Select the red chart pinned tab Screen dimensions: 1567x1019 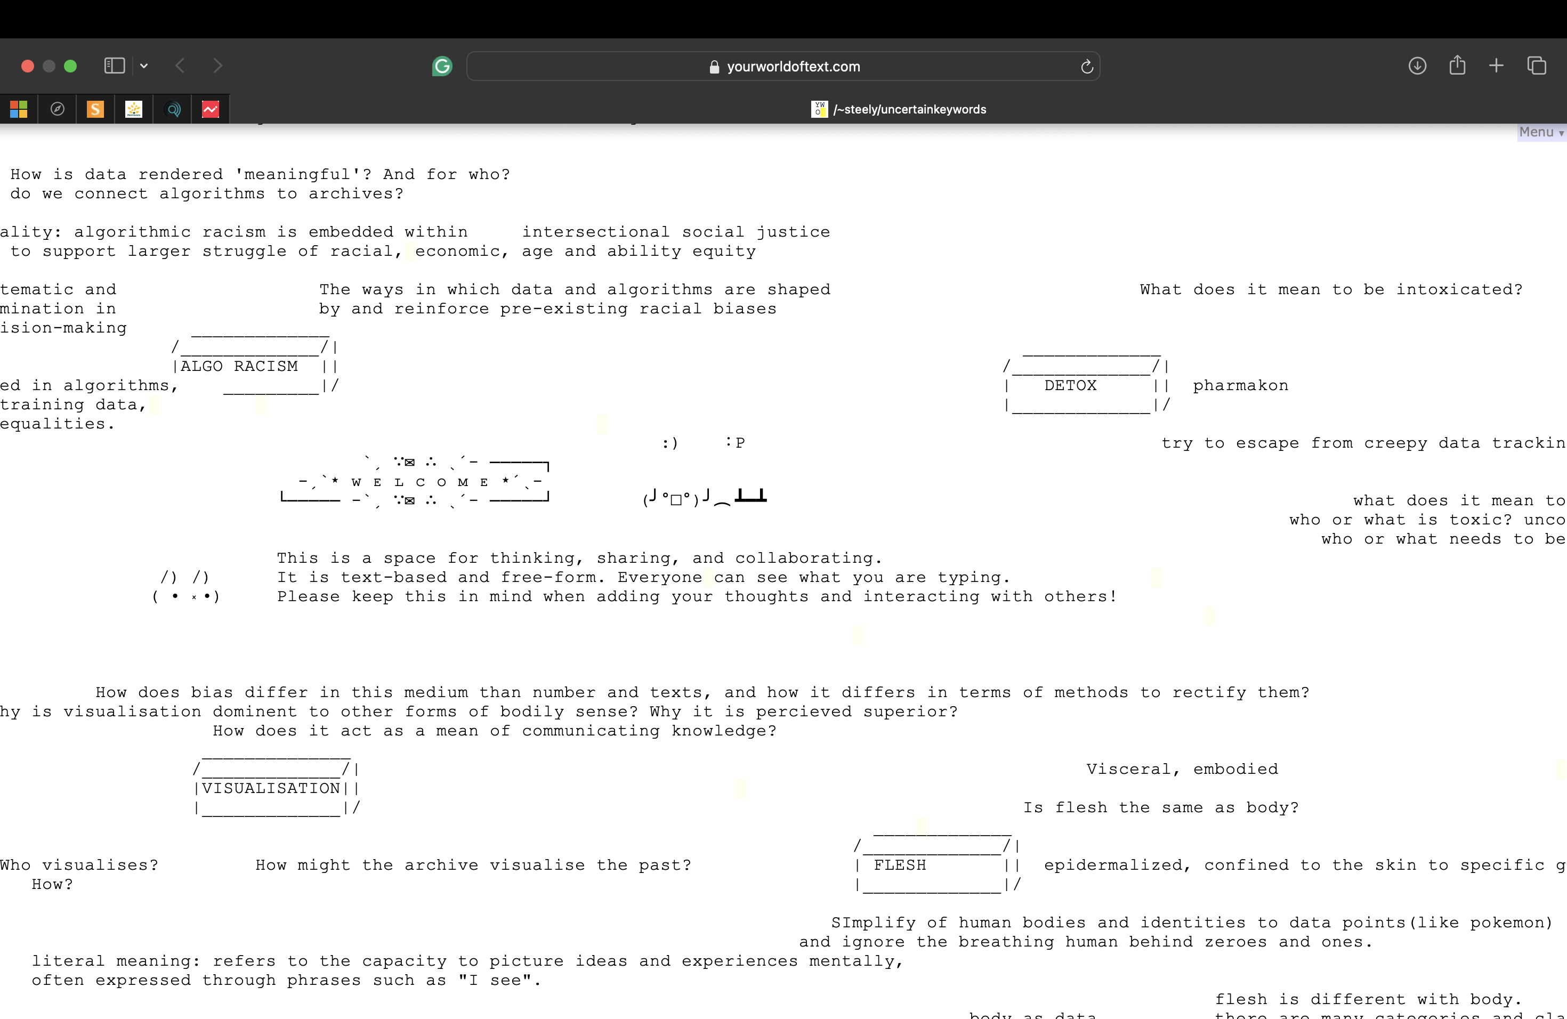[211, 109]
